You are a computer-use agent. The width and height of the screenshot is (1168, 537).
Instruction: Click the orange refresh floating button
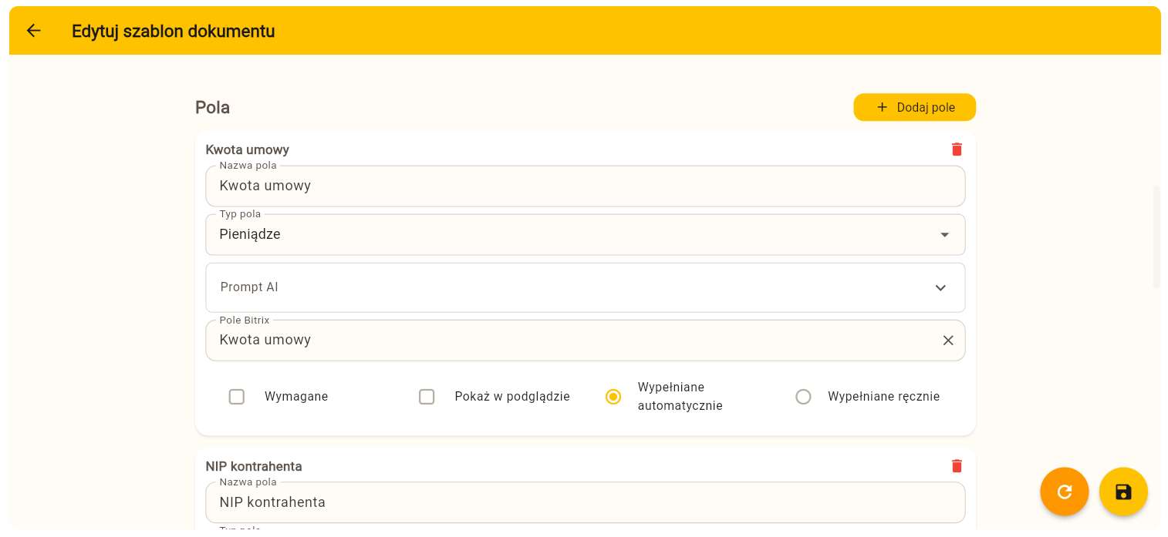[x=1064, y=492]
